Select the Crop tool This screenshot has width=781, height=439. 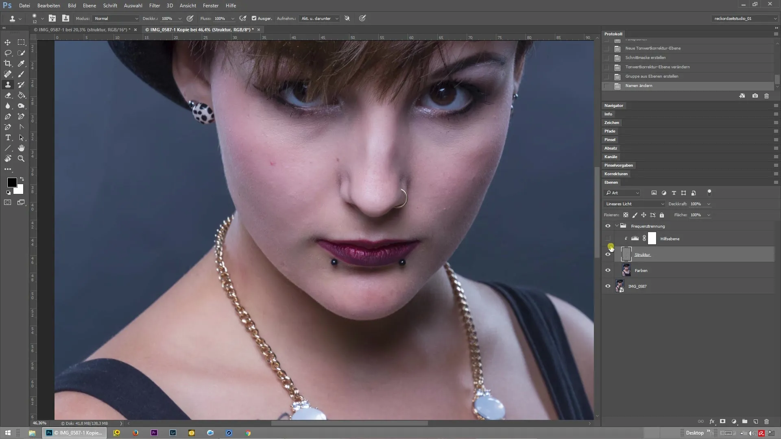(x=8, y=63)
